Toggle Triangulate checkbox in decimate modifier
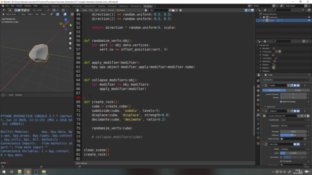This screenshot has width=312, height=175. (281, 161)
